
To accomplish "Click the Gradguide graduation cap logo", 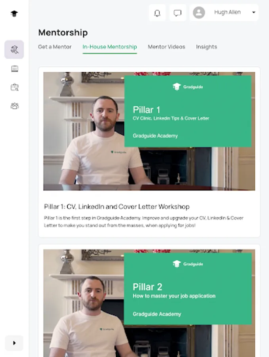I will pos(14,13).
